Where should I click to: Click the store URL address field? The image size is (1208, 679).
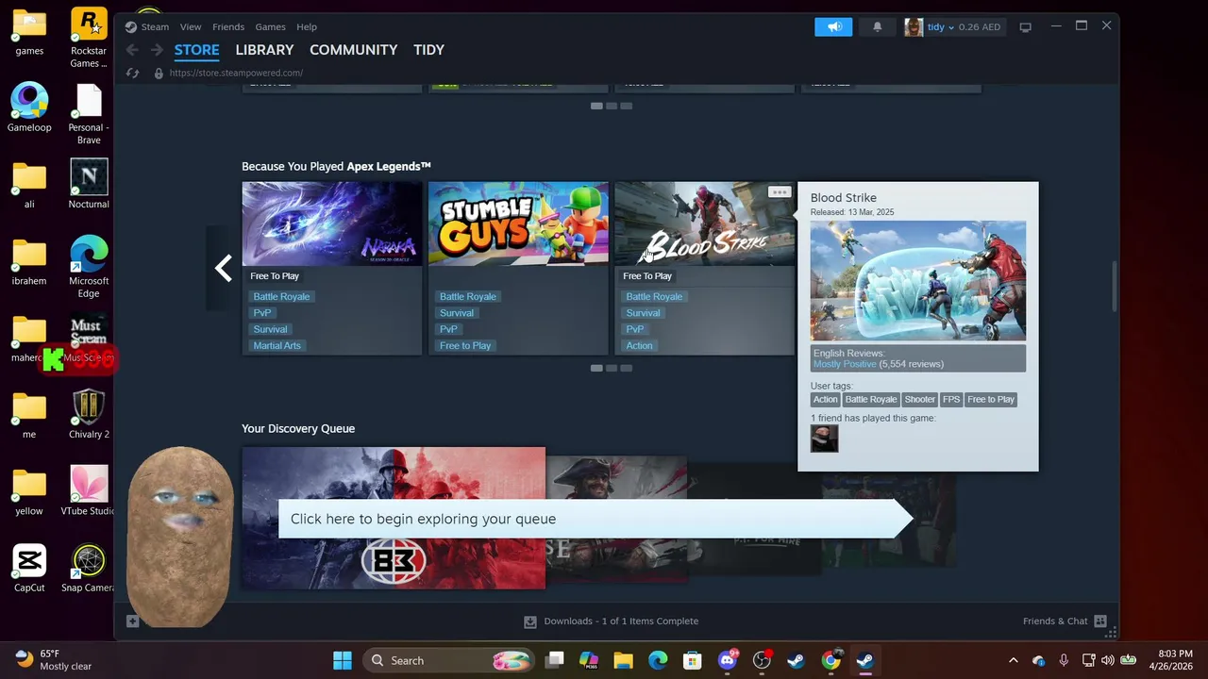coord(236,73)
